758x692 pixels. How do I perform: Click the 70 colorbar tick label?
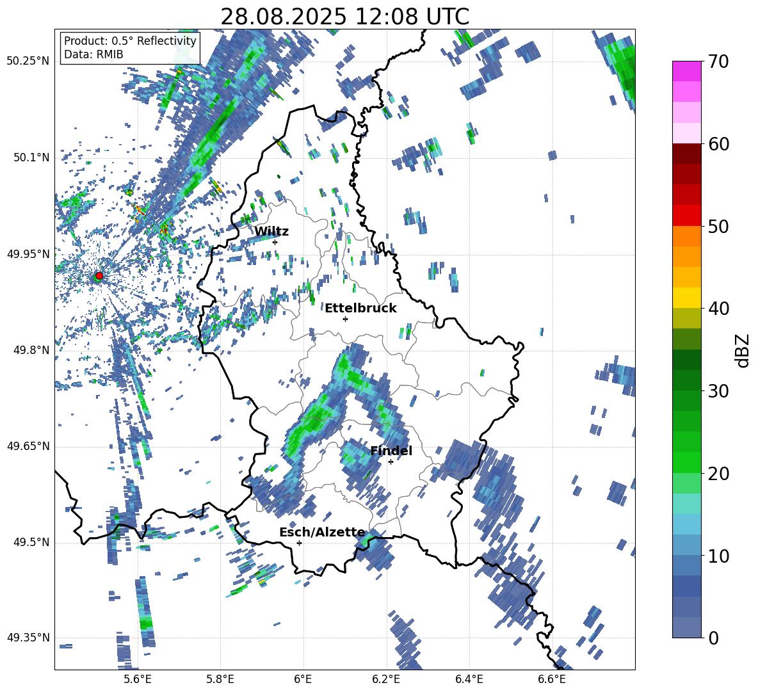point(718,61)
